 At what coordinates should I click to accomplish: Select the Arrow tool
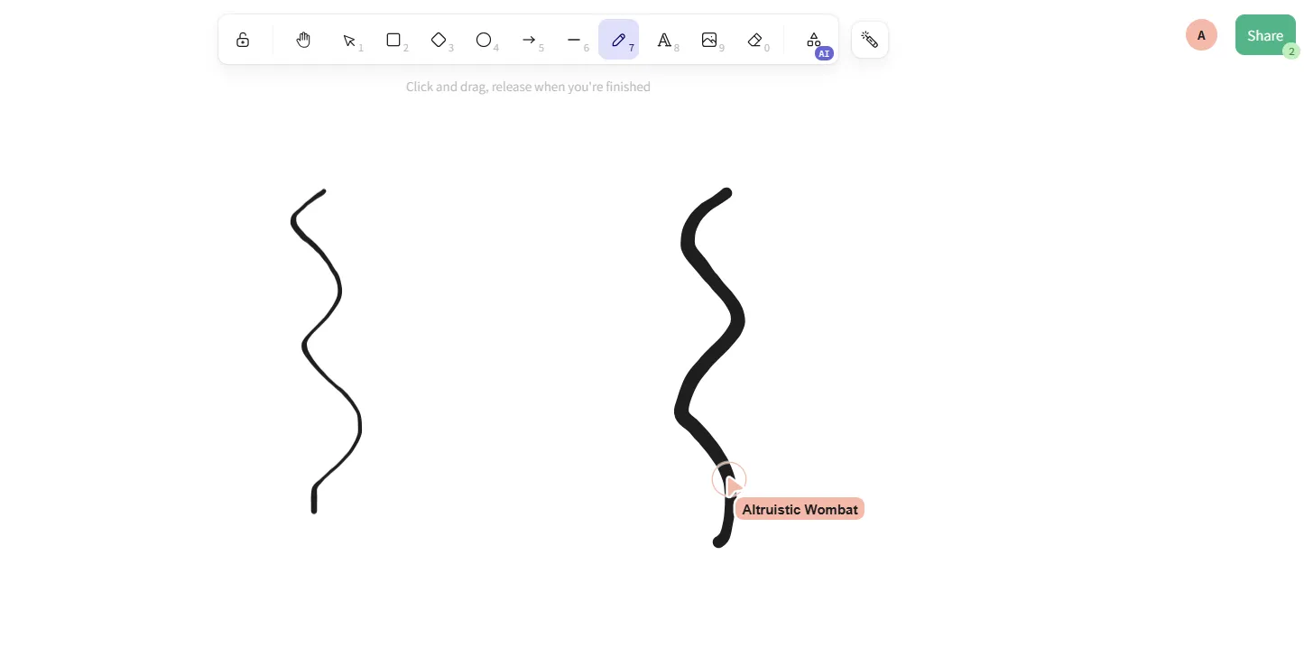point(529,40)
